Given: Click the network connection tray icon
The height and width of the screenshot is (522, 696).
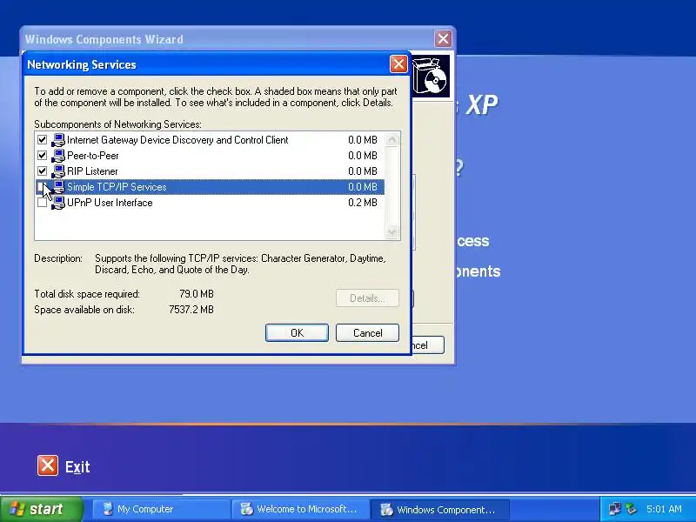Looking at the screenshot, I should [615, 509].
